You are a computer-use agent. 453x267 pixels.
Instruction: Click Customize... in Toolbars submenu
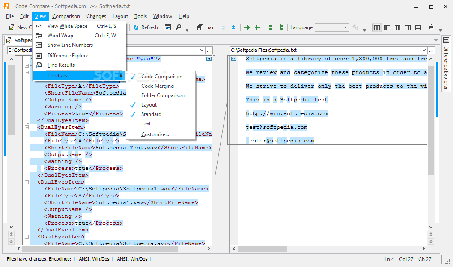(x=161, y=134)
